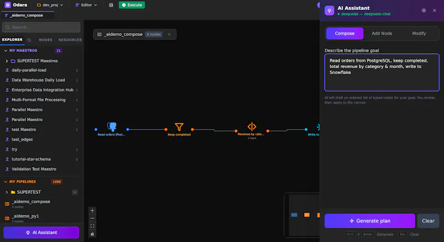Click the MY MAESTROS count badge 21
The image size is (444, 242).
click(x=58, y=50)
